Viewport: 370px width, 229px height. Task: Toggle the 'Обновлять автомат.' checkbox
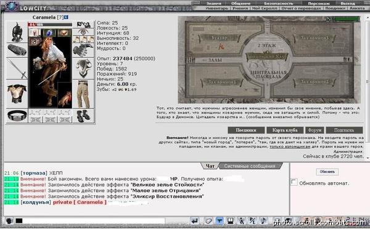point(294,182)
